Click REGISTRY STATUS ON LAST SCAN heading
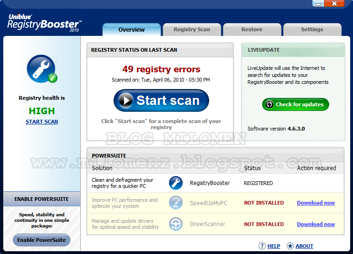The image size is (353, 254). point(134,50)
